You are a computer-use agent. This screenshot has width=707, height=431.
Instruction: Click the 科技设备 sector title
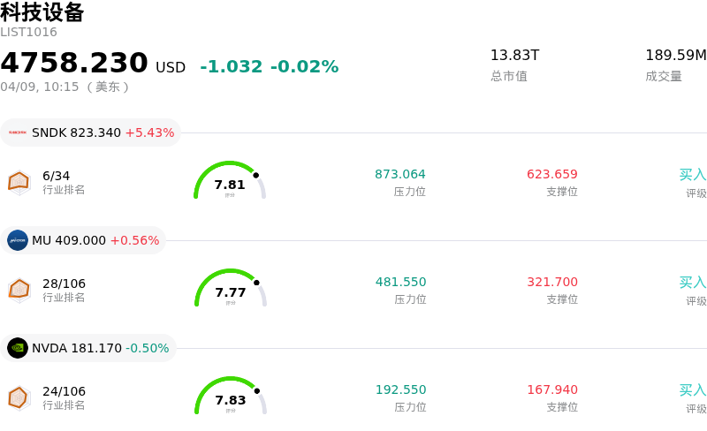click(42, 12)
